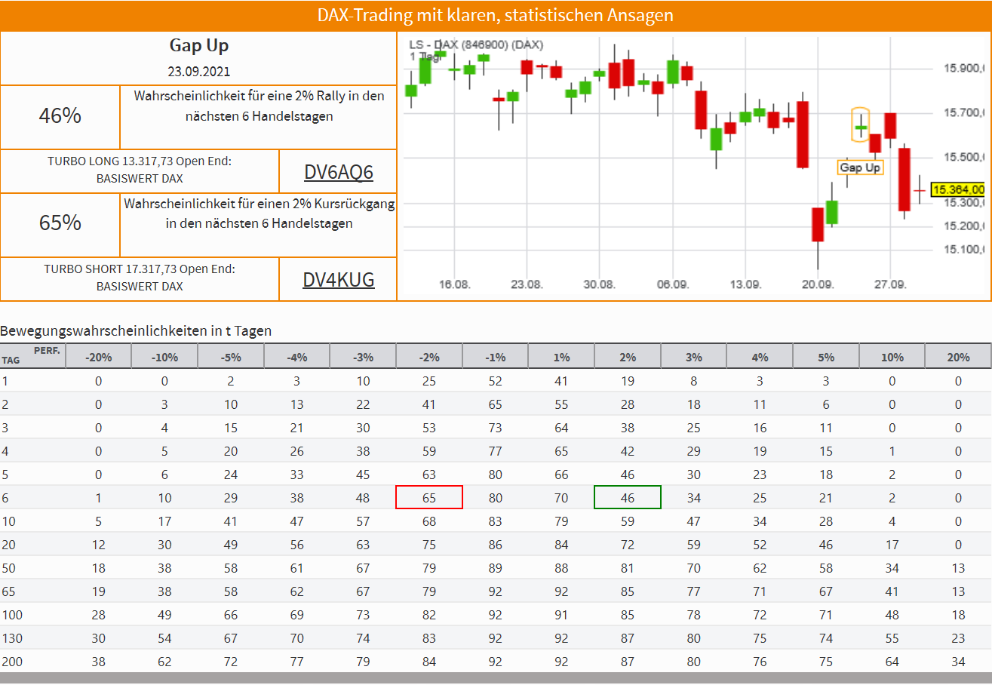Click the 89 value in row 50 under -1%

pos(495,568)
